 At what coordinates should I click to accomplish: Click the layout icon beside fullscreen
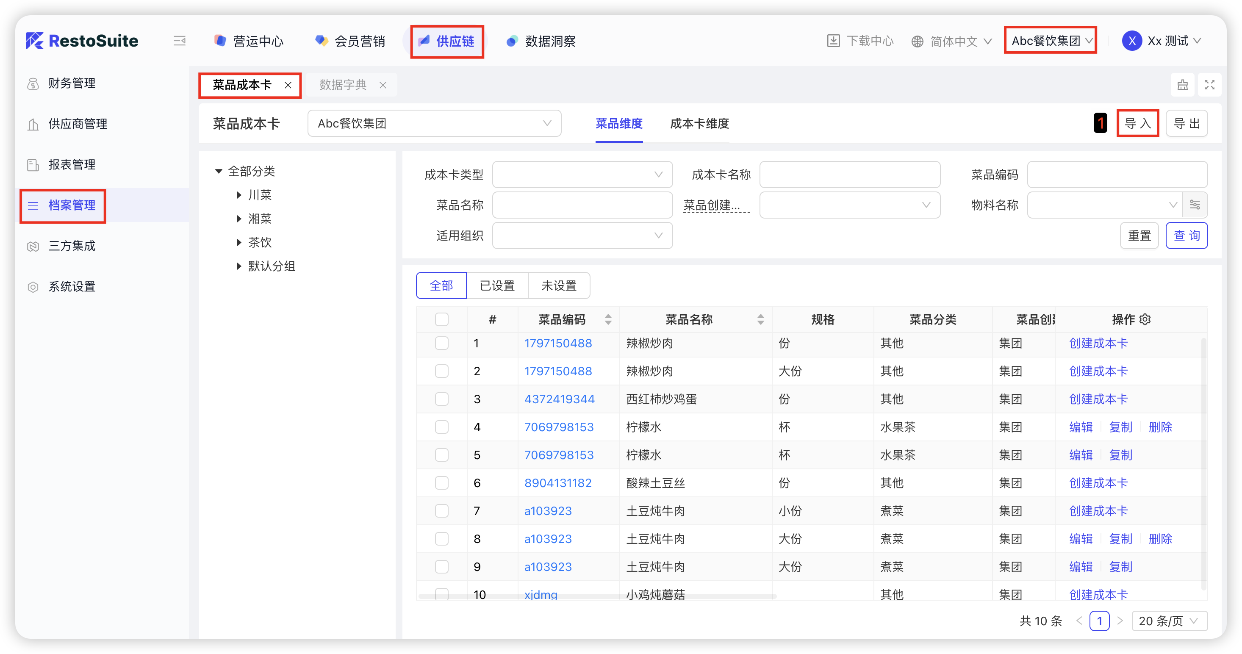pyautogui.click(x=1182, y=85)
